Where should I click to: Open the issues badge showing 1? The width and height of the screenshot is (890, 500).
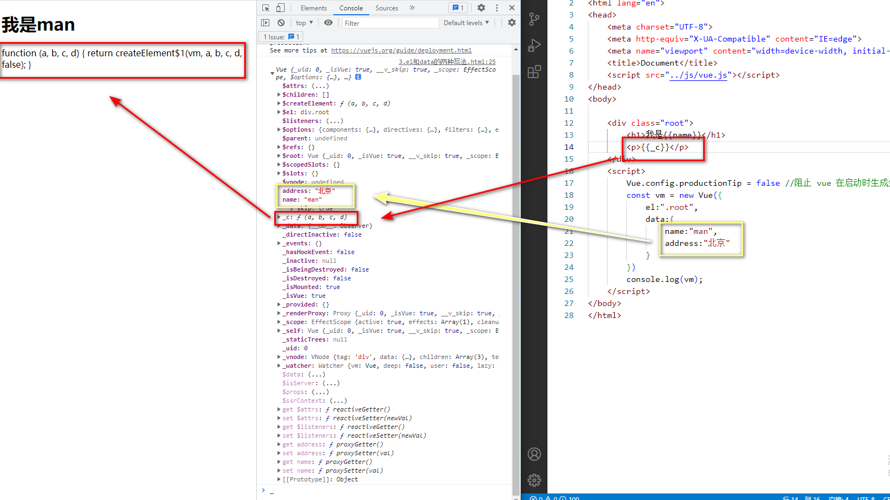(x=458, y=8)
